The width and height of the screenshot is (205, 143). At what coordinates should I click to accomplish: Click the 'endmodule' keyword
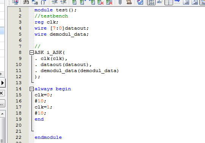(48, 137)
